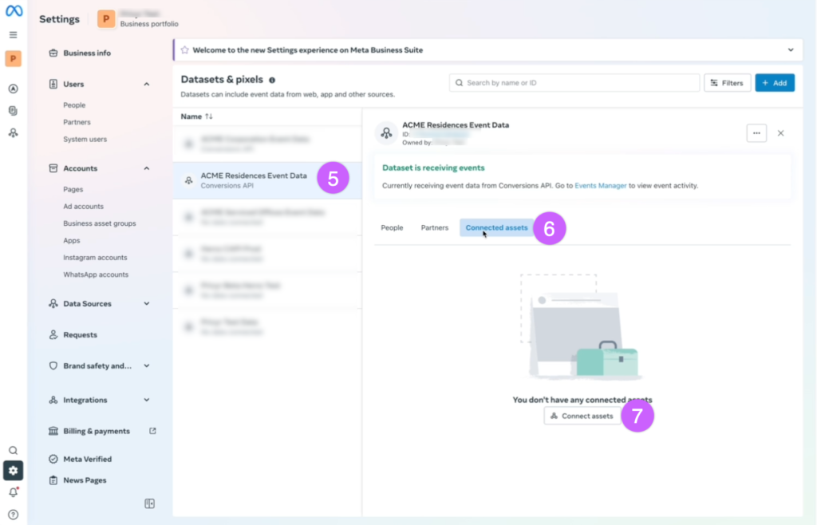Click the search magnifier icon in left rail
This screenshot has height=525, width=817.
pos(14,451)
